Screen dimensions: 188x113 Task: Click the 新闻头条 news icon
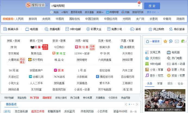[x=5, y=29]
